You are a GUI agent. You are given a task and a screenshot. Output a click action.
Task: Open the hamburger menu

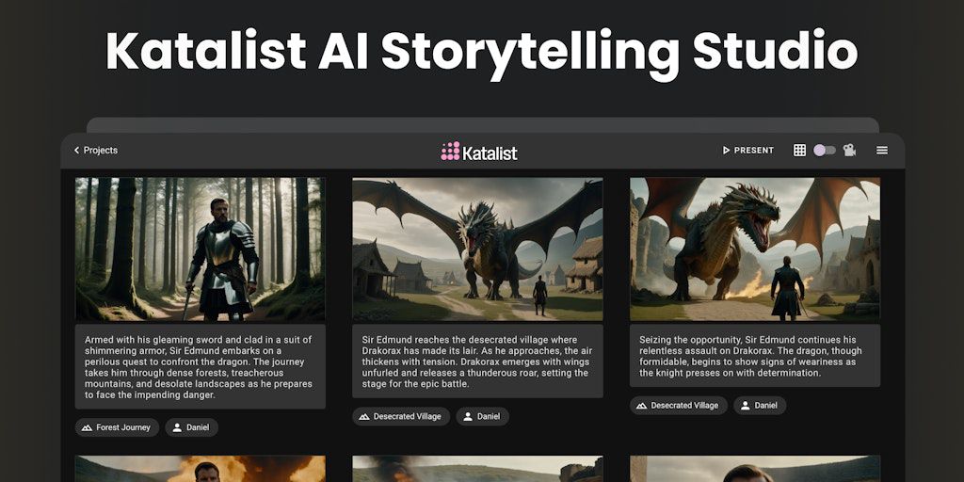point(881,150)
